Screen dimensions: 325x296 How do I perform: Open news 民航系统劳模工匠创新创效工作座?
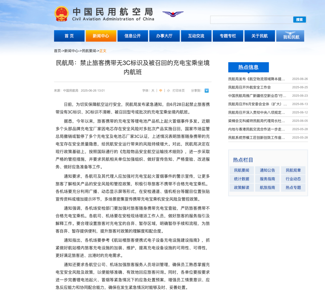pyautogui.click(x=257, y=137)
